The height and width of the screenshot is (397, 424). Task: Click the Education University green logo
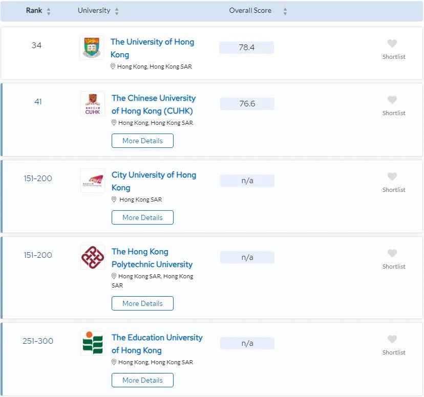click(x=93, y=343)
